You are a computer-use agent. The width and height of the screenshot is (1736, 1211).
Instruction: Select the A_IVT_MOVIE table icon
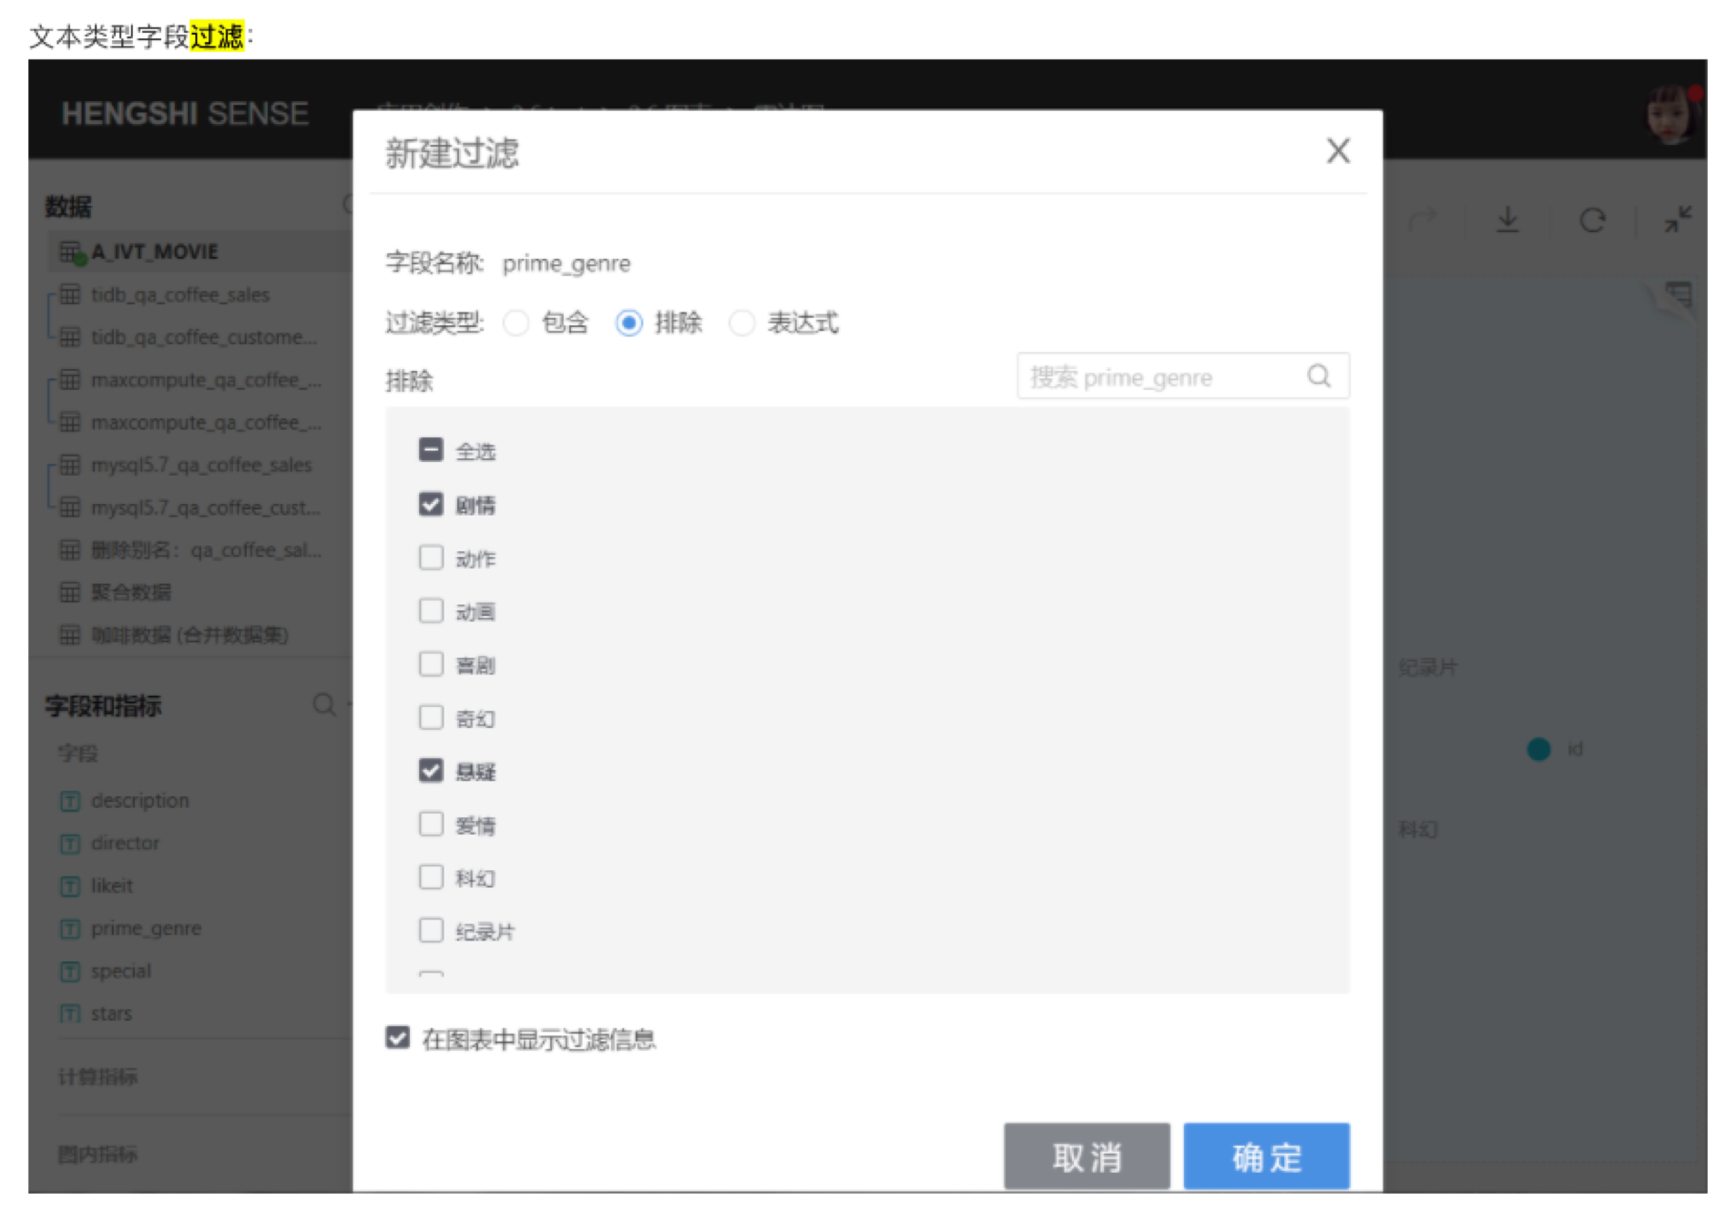[x=71, y=251]
